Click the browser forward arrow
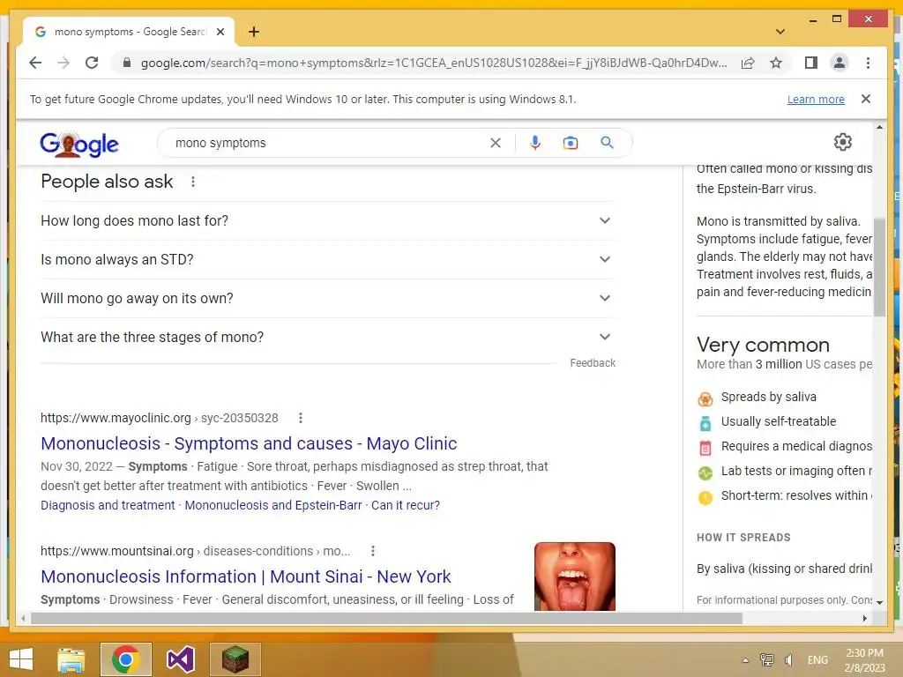Screen dimensions: 903x677 [x=63, y=63]
